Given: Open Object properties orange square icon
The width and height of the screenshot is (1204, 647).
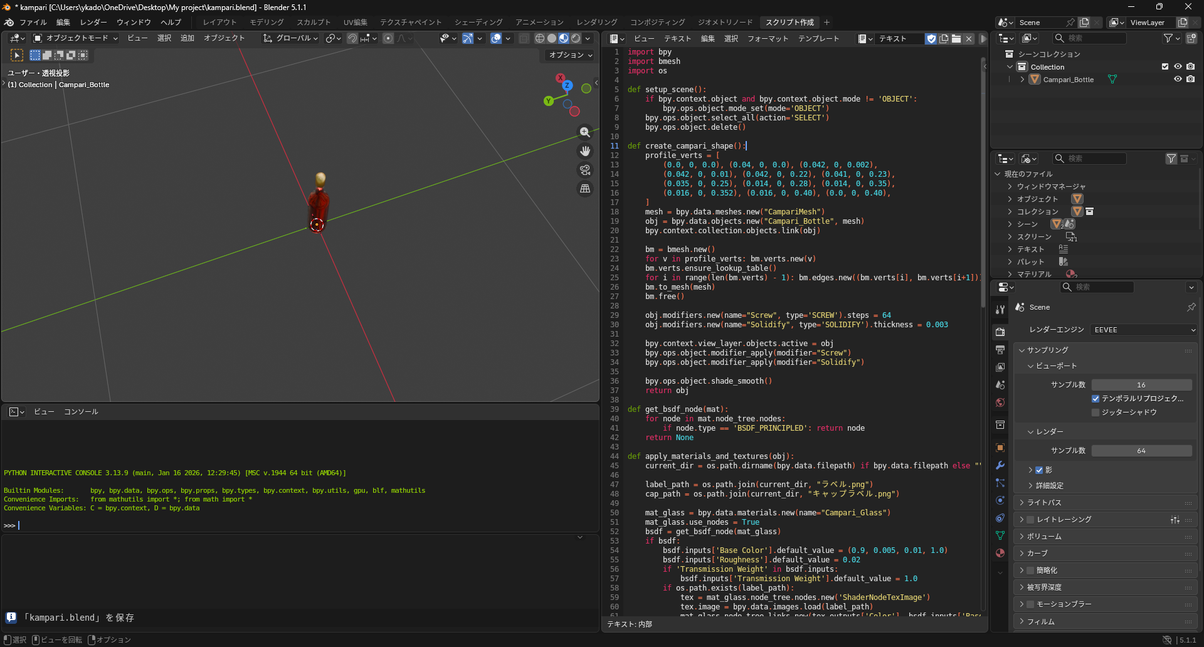Looking at the screenshot, I should 1000,448.
